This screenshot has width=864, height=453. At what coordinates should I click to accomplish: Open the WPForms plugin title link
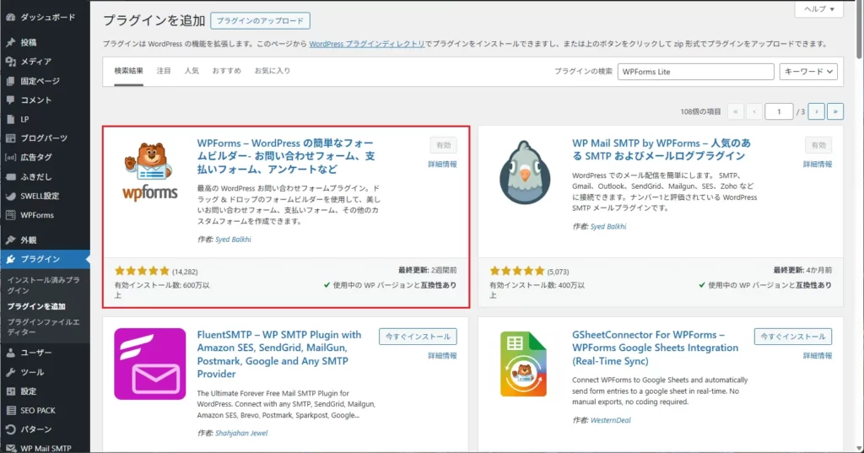point(286,156)
